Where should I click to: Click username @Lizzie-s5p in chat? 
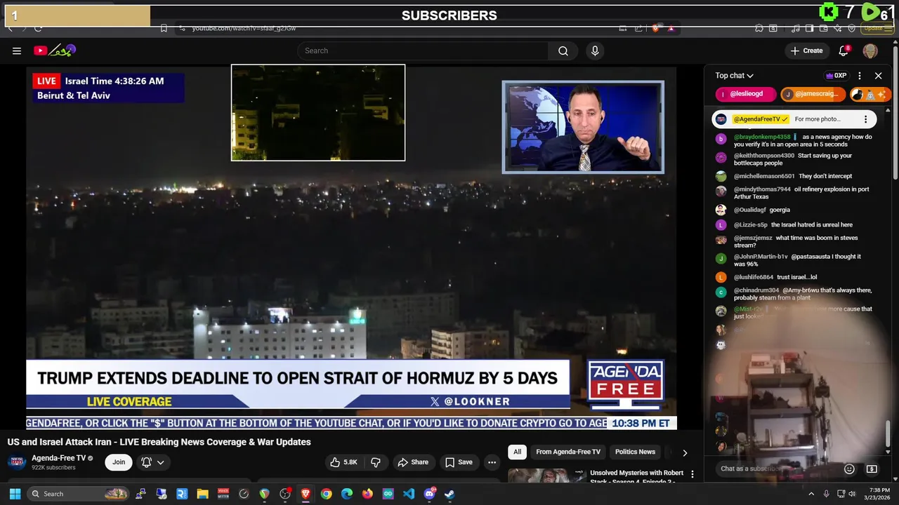pyautogui.click(x=751, y=225)
